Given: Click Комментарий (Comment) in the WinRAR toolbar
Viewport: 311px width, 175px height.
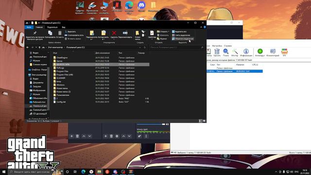Looking at the screenshot, I should pyautogui.click(x=273, y=52).
